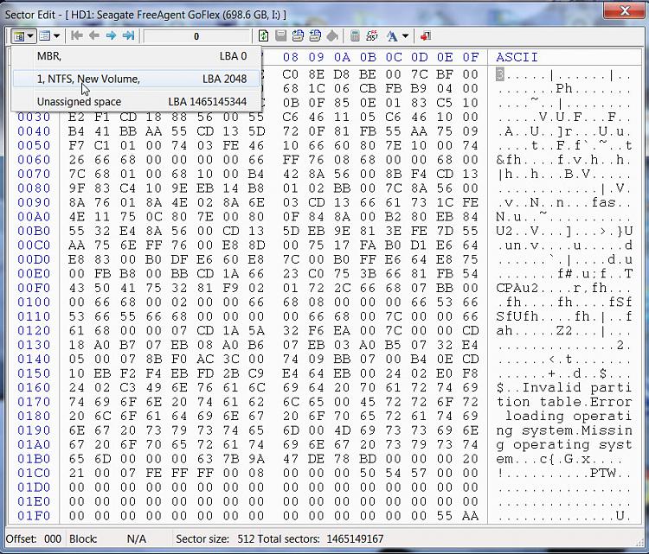Viewport: 649px width, 554px height.
Task: Click ASCII text 'ng system.Missin'
Action: tap(564, 430)
